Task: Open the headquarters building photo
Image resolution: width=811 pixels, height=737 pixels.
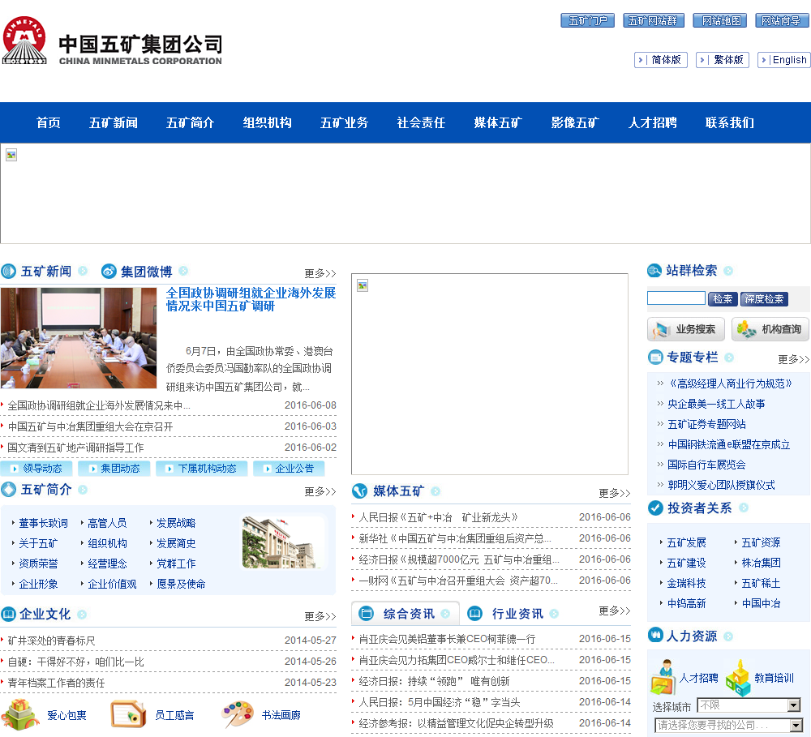Action: (284, 542)
